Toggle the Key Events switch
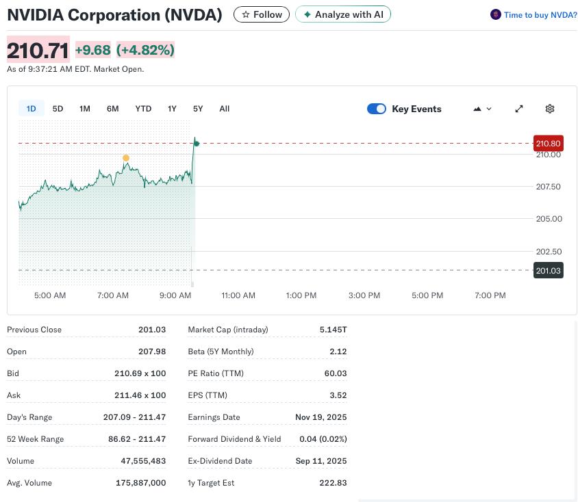 click(377, 109)
